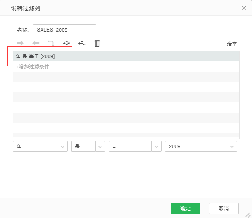
Task: Expand the = operator dropdown
Action: pyautogui.click(x=156, y=146)
